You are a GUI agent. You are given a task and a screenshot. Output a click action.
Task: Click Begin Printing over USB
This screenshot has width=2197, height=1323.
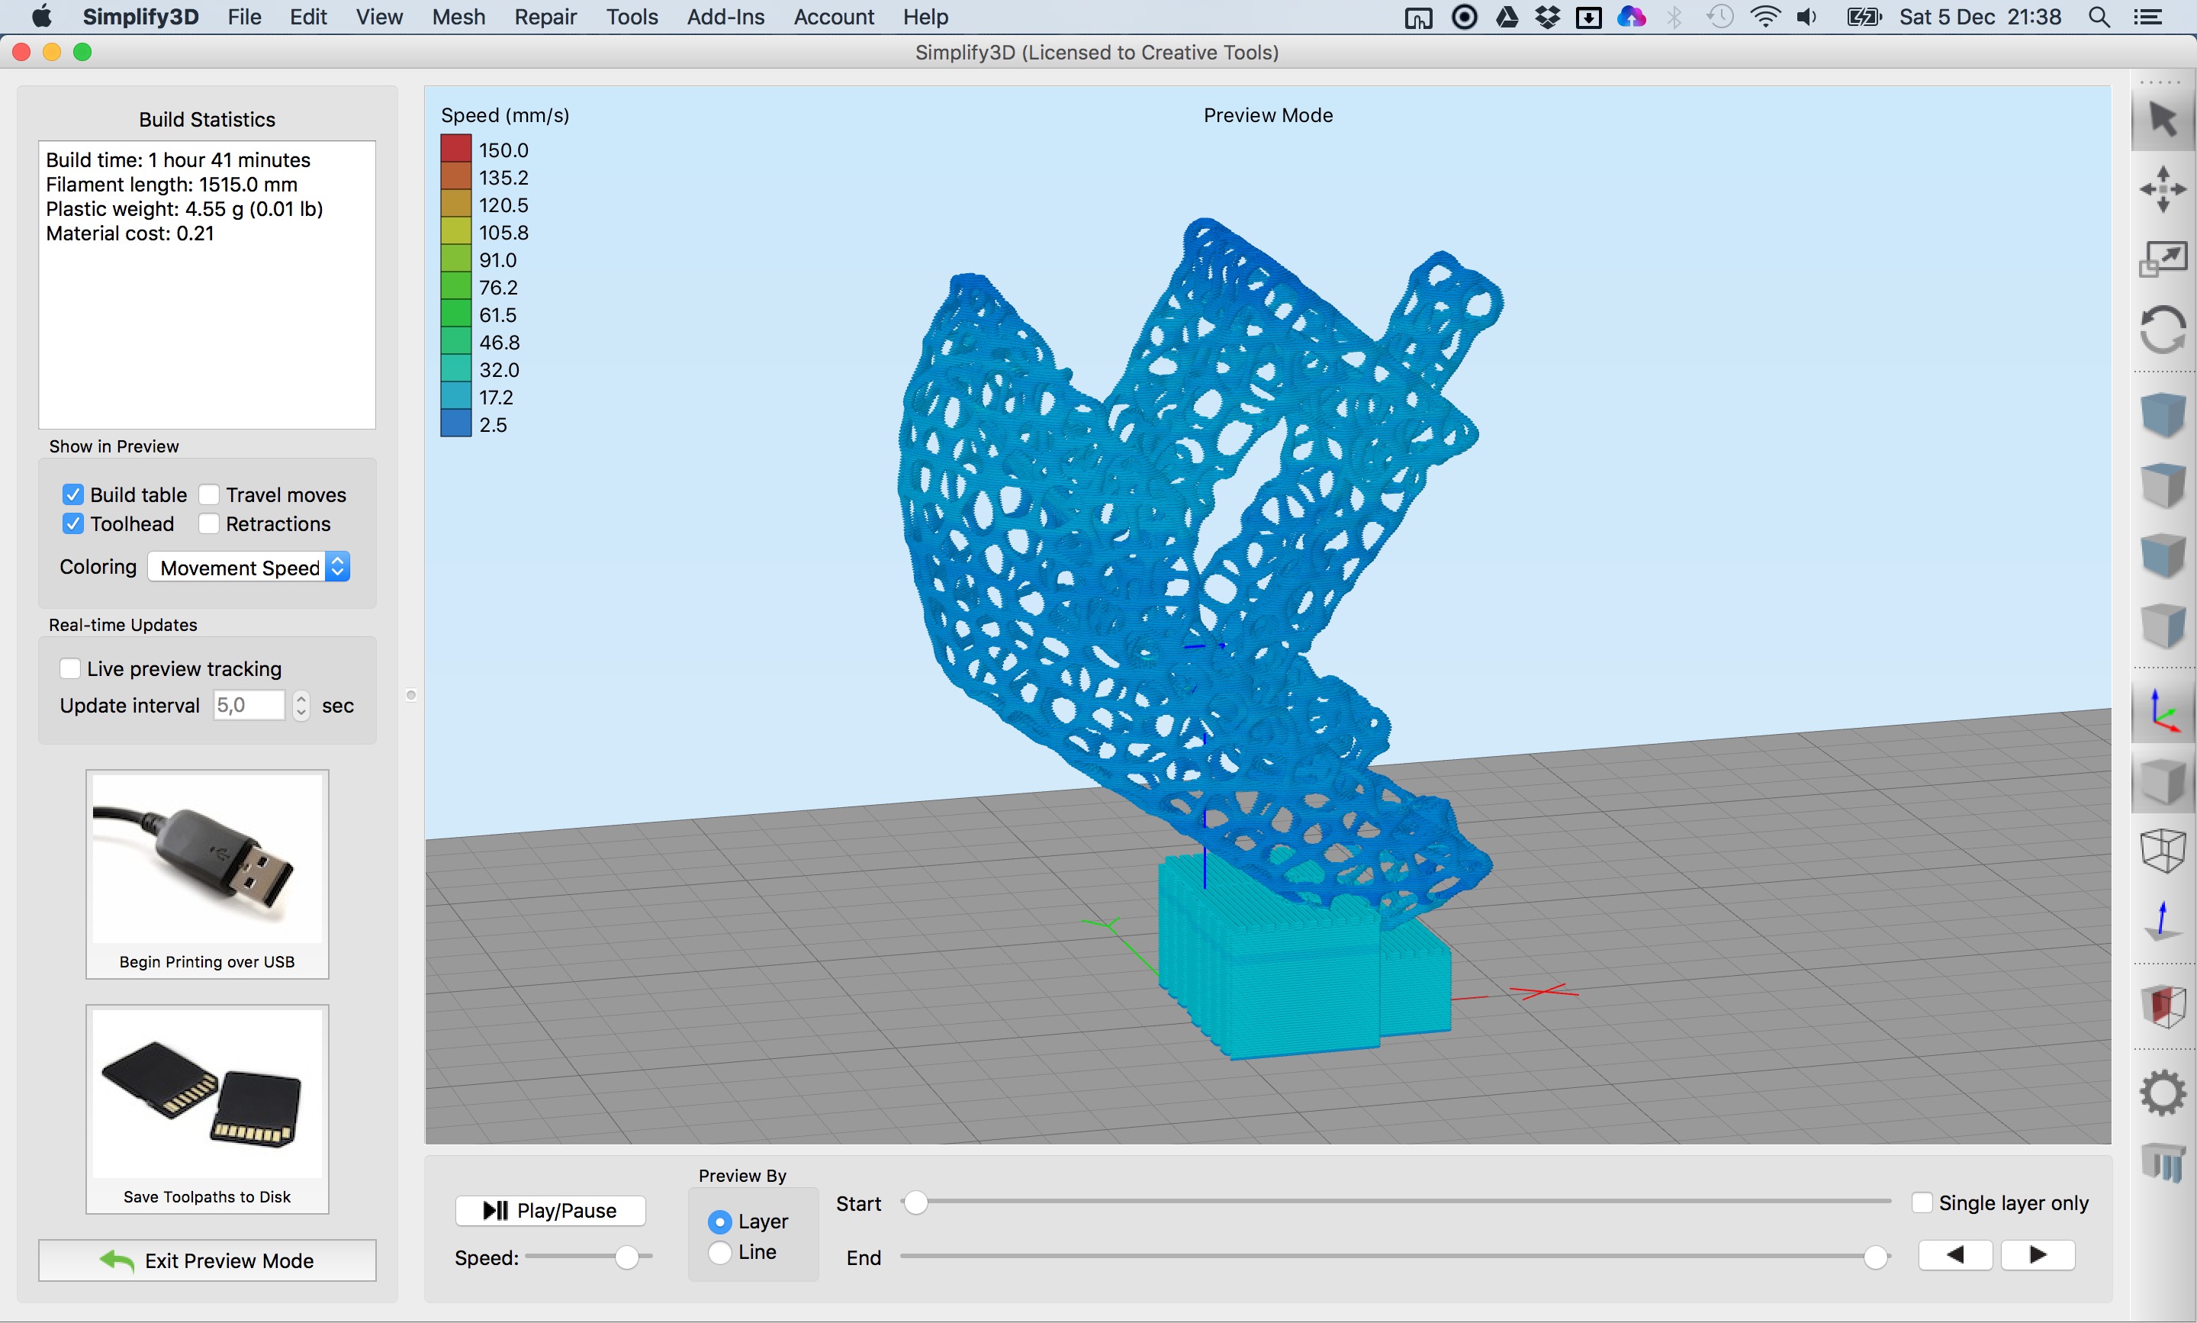point(207,874)
